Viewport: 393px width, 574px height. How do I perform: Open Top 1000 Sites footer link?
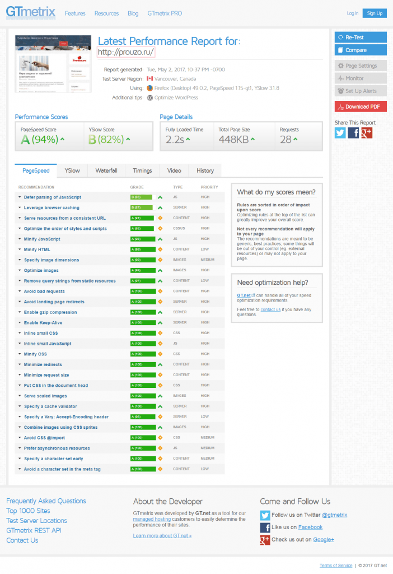(x=28, y=511)
